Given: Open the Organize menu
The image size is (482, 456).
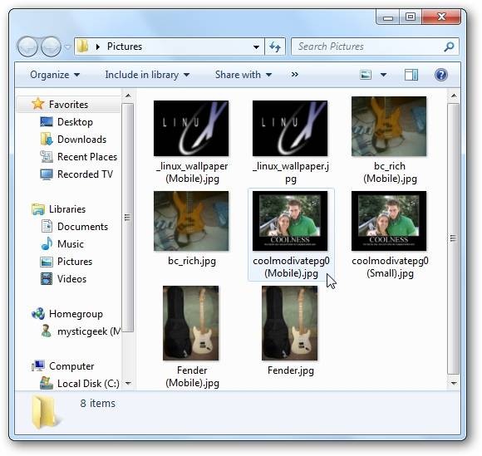Looking at the screenshot, I should click(55, 75).
